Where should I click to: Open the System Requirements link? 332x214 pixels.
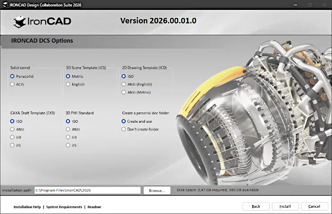(64, 207)
